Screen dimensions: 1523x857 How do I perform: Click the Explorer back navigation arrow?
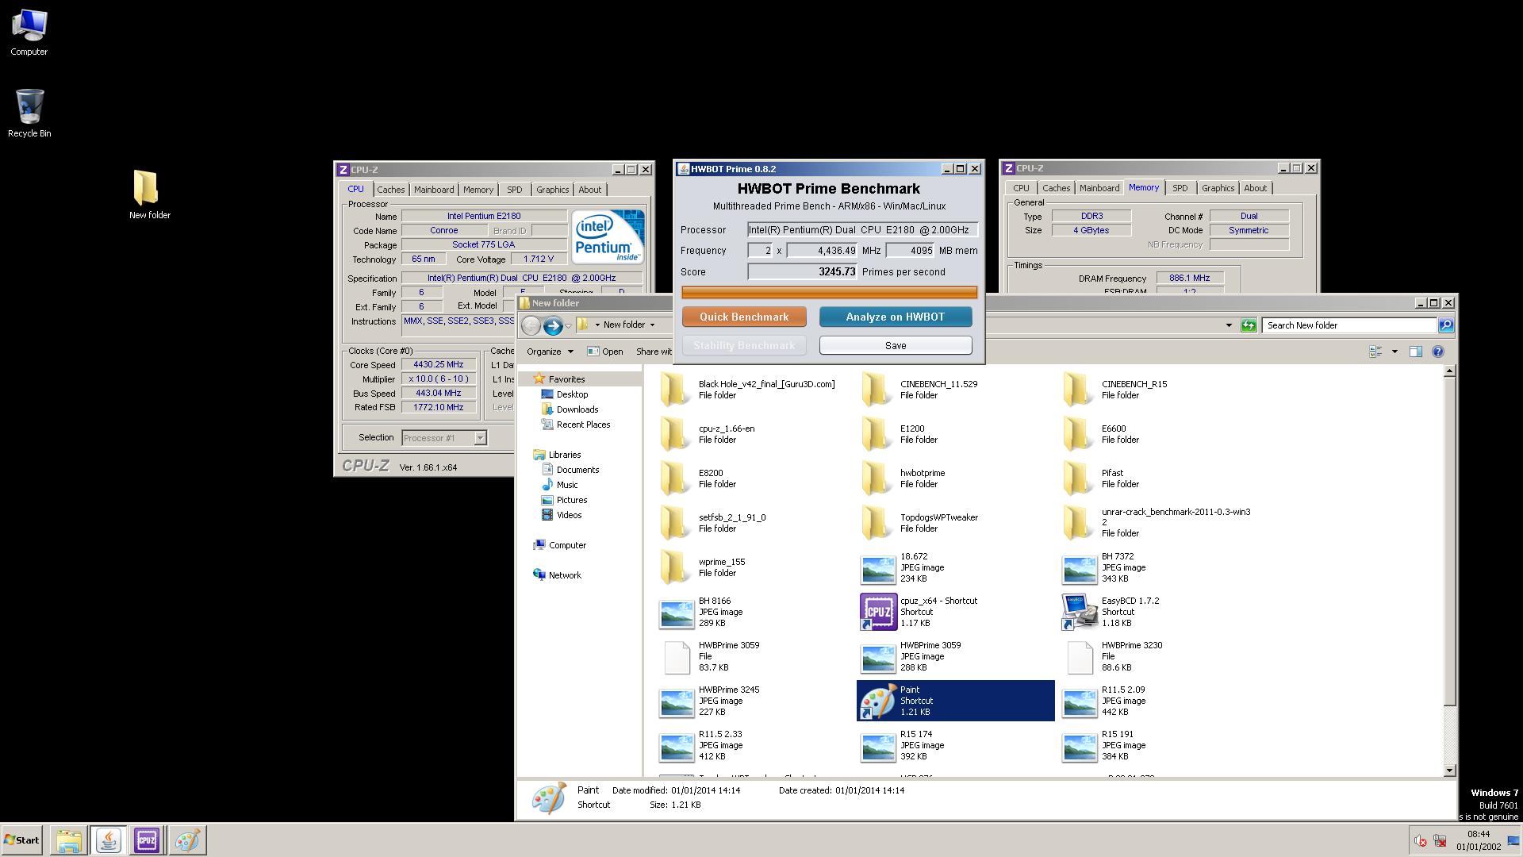[531, 325]
